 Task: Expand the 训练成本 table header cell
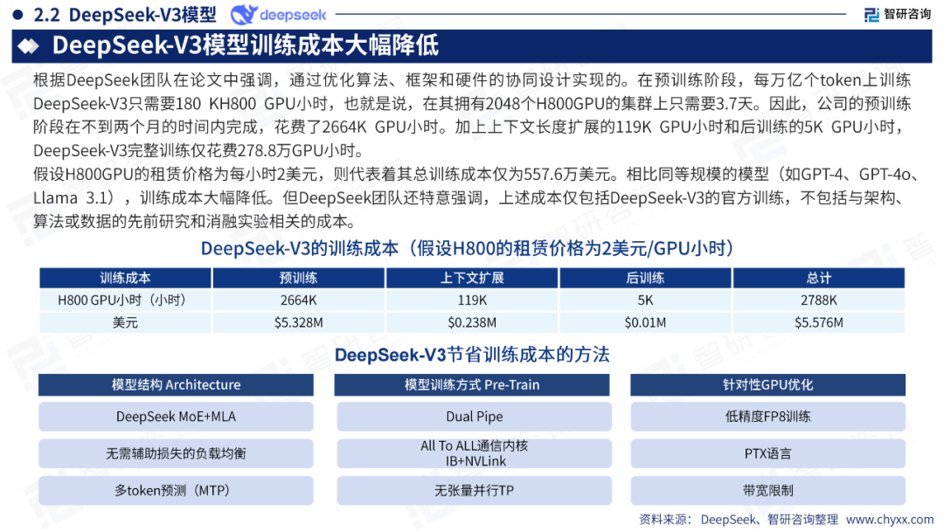coord(125,278)
